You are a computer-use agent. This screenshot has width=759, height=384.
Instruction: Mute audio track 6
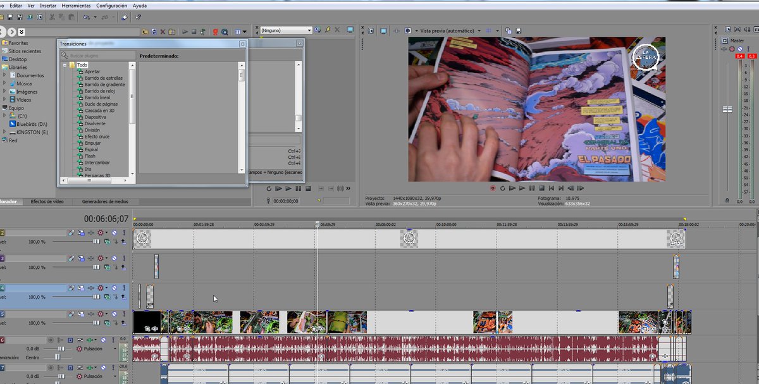103,340
